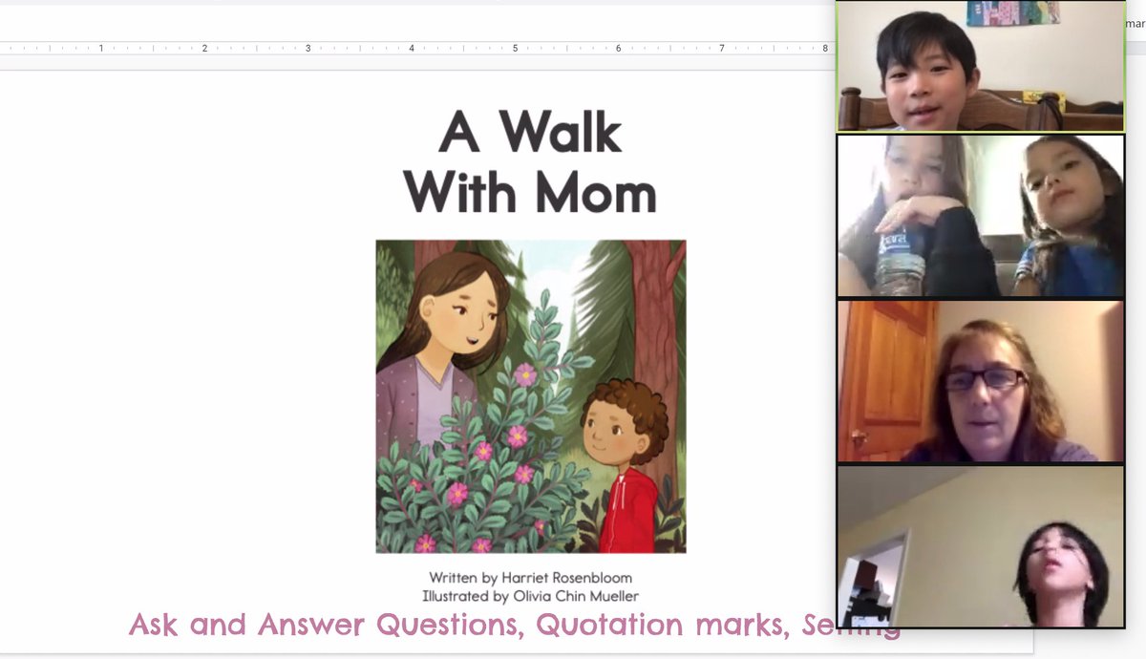Select the top video tile of the boy
Image resolution: width=1146 pixels, height=659 pixels.
pos(981,66)
